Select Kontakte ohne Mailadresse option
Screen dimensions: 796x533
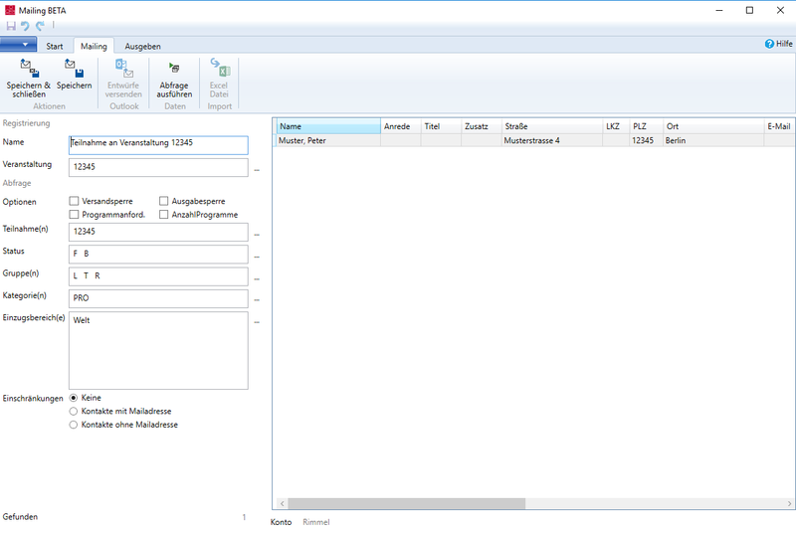(74, 425)
